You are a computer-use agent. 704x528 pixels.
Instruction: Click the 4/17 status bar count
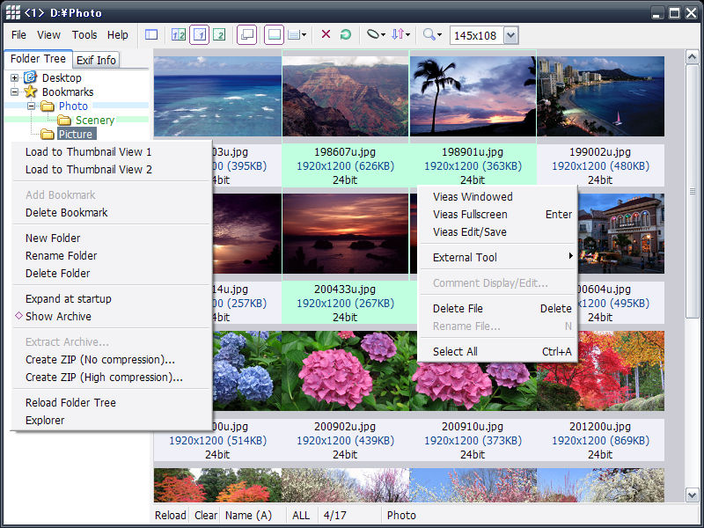(335, 515)
